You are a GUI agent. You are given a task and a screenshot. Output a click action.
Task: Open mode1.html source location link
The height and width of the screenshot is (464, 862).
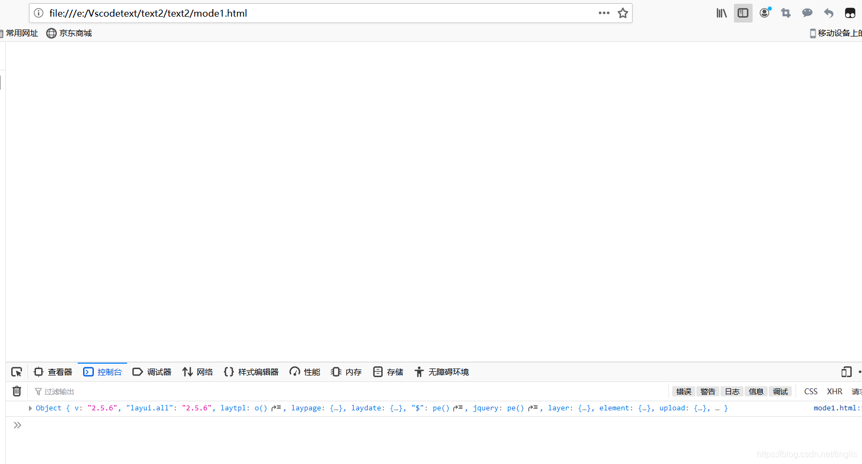tap(837, 408)
